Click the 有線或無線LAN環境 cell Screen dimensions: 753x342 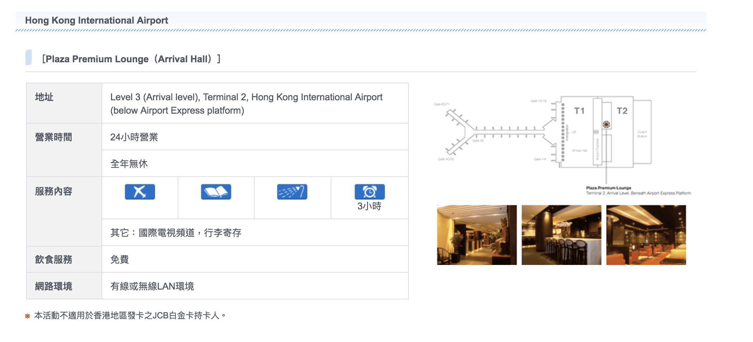255,286
